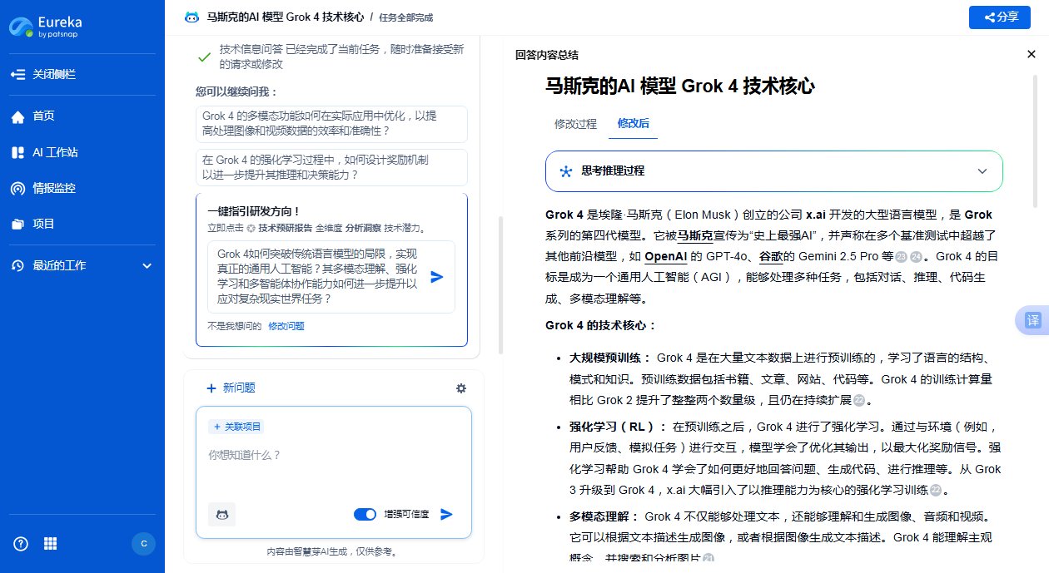Click 新问题 to start a new question
The image size is (1049, 573).
pos(230,388)
